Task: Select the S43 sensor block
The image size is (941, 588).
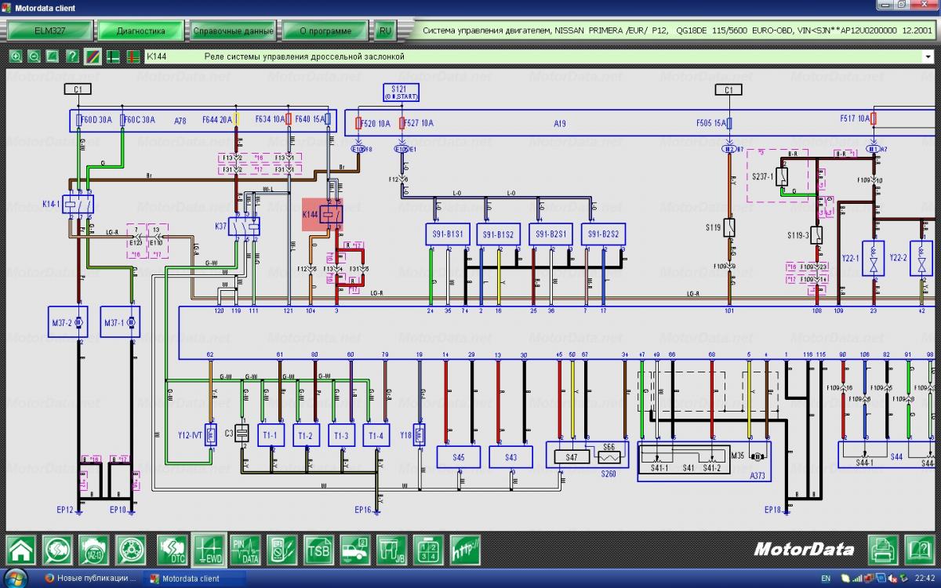Action: [510, 457]
